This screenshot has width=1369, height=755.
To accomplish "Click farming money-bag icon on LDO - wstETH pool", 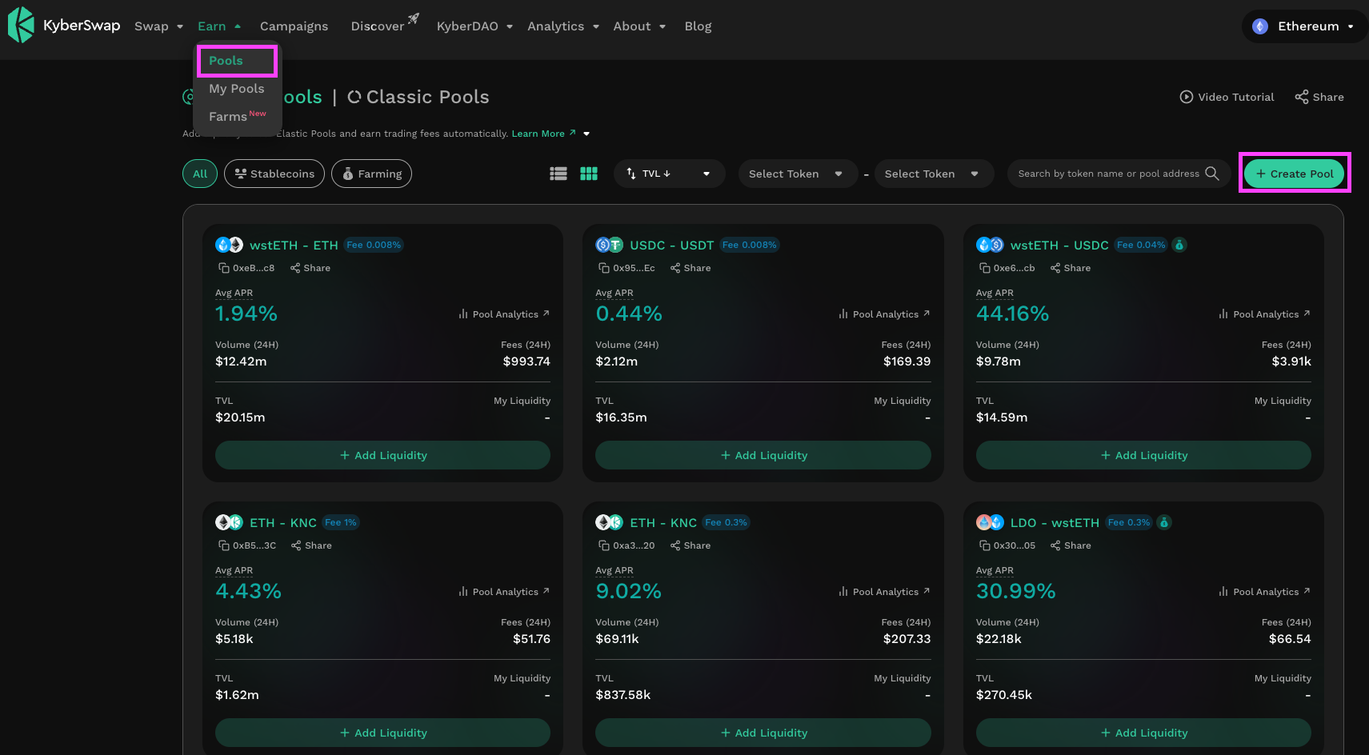I will [x=1164, y=522].
